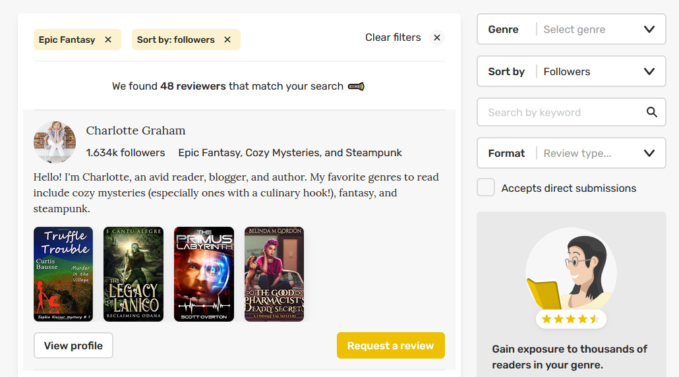The width and height of the screenshot is (679, 377).
Task: Open the Truffle Trouble book cover
Action: pos(63,274)
